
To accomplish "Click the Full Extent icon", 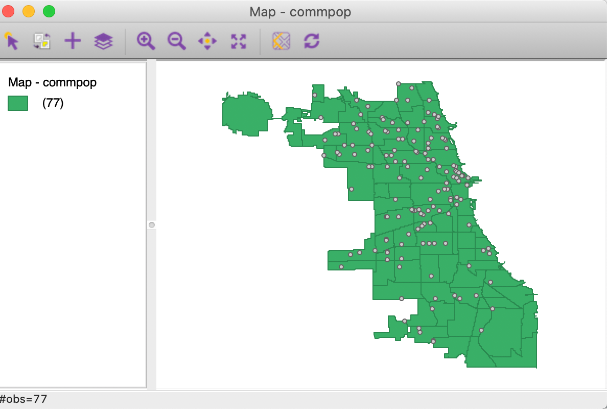I will (239, 41).
